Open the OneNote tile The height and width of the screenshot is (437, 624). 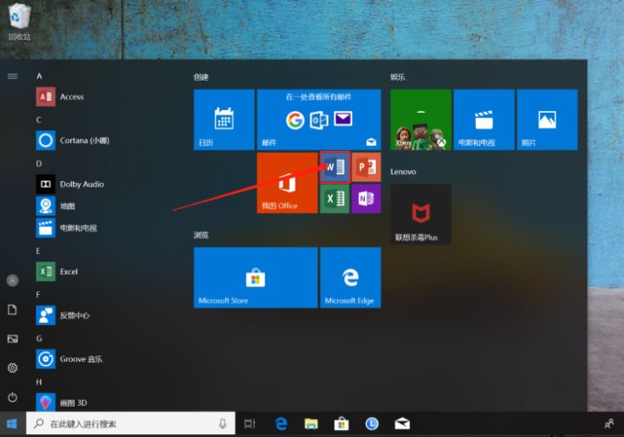coord(366,199)
